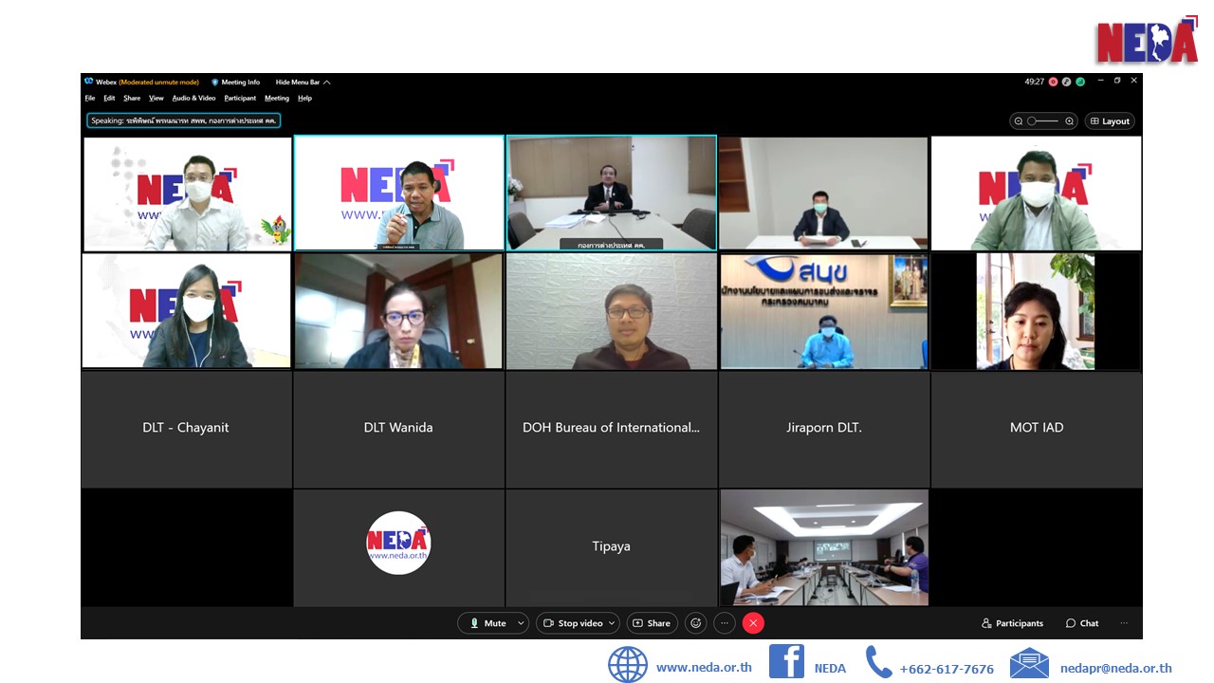Collapse menu bar with Hide Menu Bar
The width and height of the screenshot is (1214, 683).
tap(303, 83)
